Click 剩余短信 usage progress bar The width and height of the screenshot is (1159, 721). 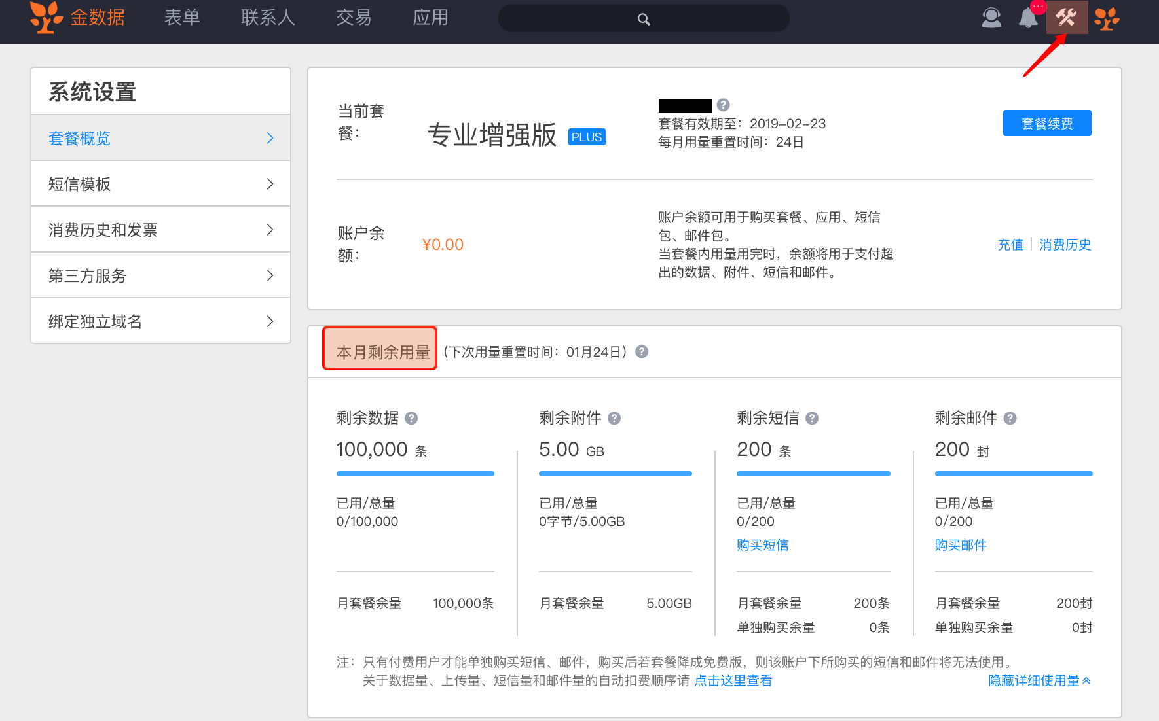[x=813, y=474]
